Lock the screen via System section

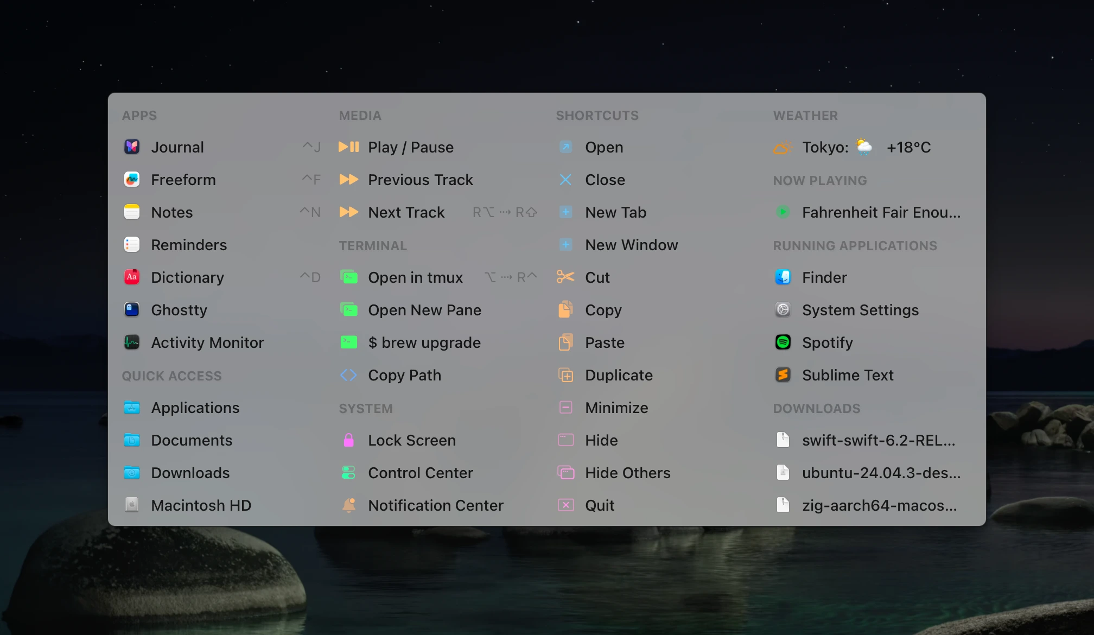pyautogui.click(x=412, y=440)
